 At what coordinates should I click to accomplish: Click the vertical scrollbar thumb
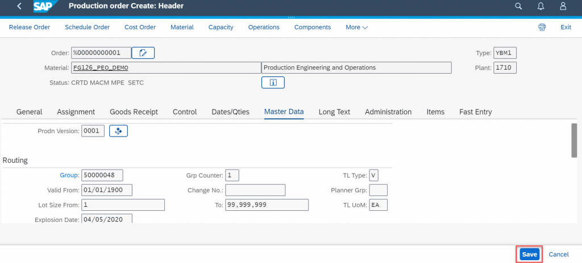coord(574,141)
